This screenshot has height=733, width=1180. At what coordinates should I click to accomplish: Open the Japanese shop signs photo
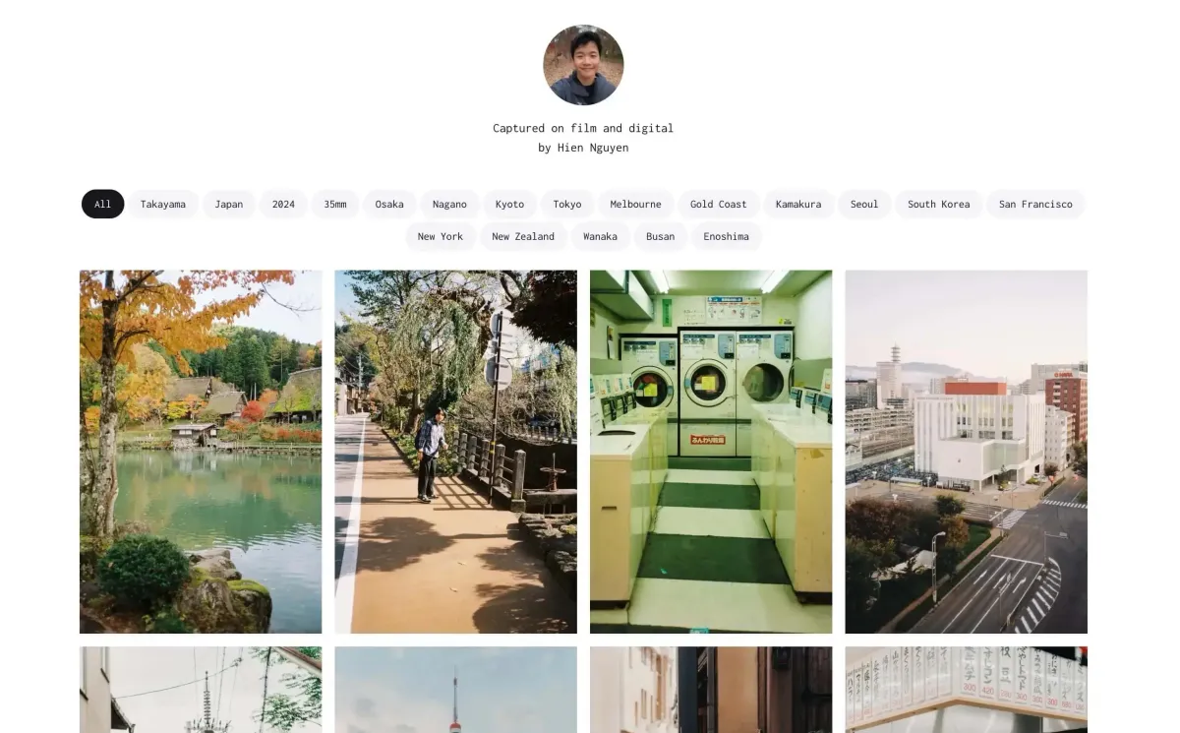coord(966,689)
